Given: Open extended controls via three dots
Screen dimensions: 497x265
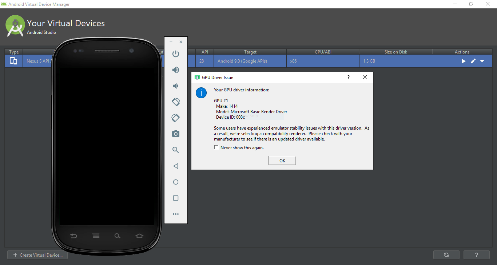Looking at the screenshot, I should click(x=176, y=214).
